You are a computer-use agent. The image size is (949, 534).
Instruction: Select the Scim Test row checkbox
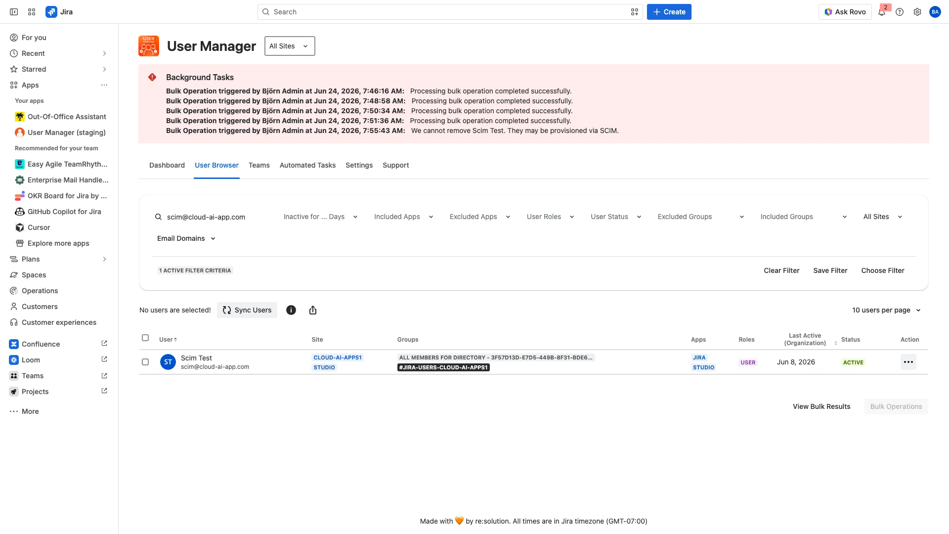tap(145, 362)
